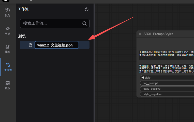Toggle the style_positive option
Image resolution: width=194 pixels, height=122 pixels.
[x=167, y=89]
